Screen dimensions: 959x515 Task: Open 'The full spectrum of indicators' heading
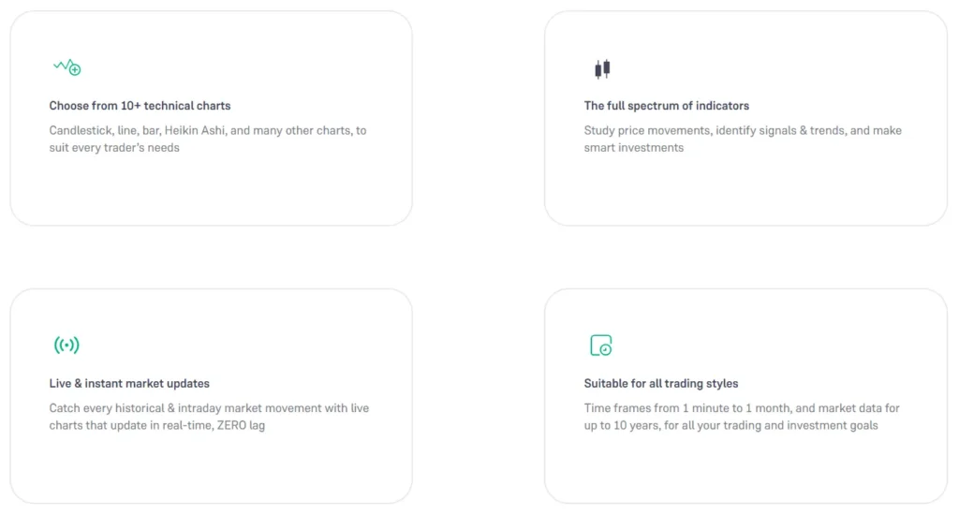[667, 106]
